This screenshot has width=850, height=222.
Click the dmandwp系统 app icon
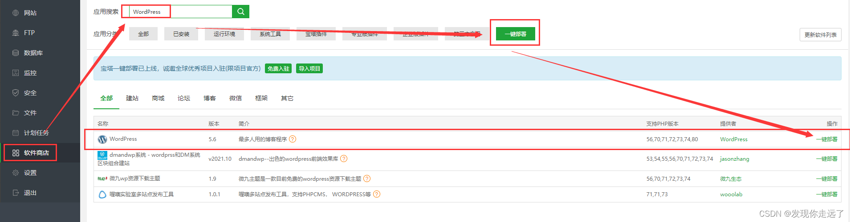pos(102,155)
